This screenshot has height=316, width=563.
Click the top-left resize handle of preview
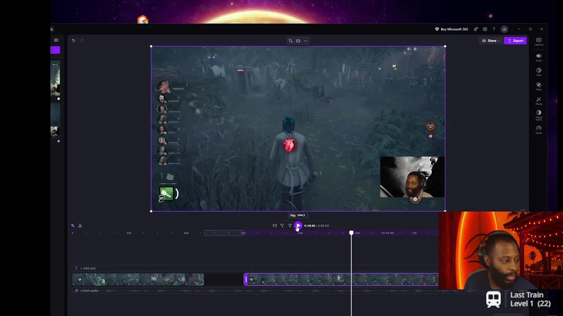point(151,46)
